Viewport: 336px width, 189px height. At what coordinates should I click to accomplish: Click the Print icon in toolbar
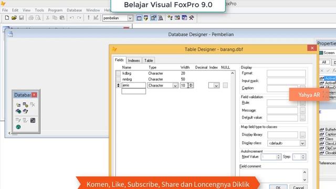click(x=31, y=18)
